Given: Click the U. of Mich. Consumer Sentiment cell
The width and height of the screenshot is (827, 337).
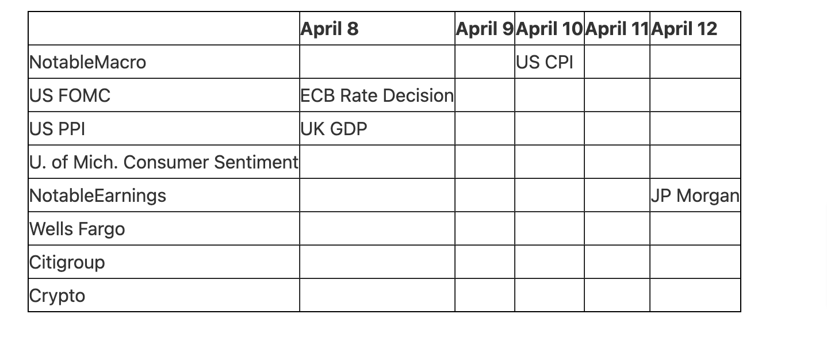Looking at the screenshot, I should pyautogui.click(x=164, y=162).
